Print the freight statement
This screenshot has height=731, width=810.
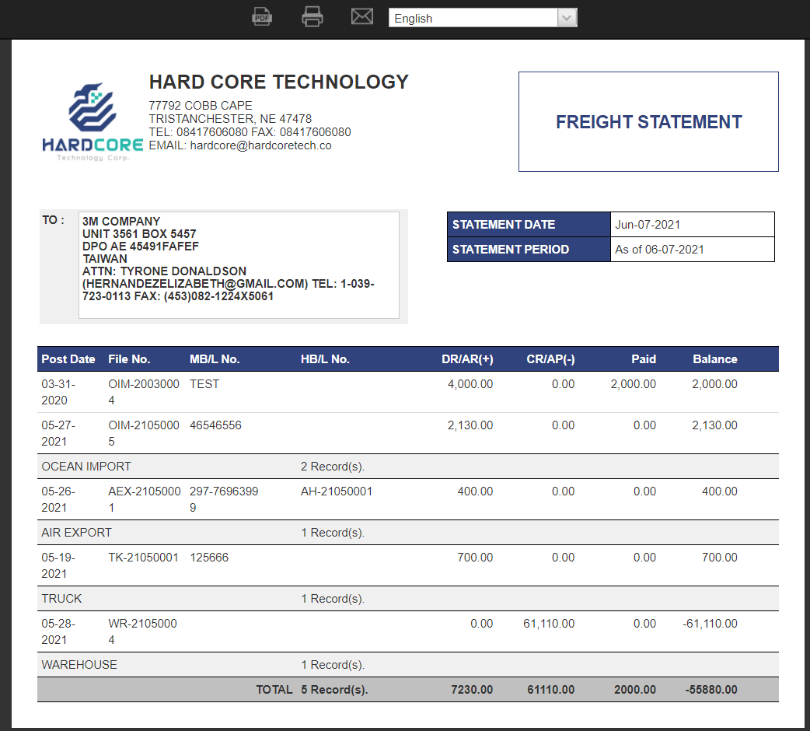point(312,16)
